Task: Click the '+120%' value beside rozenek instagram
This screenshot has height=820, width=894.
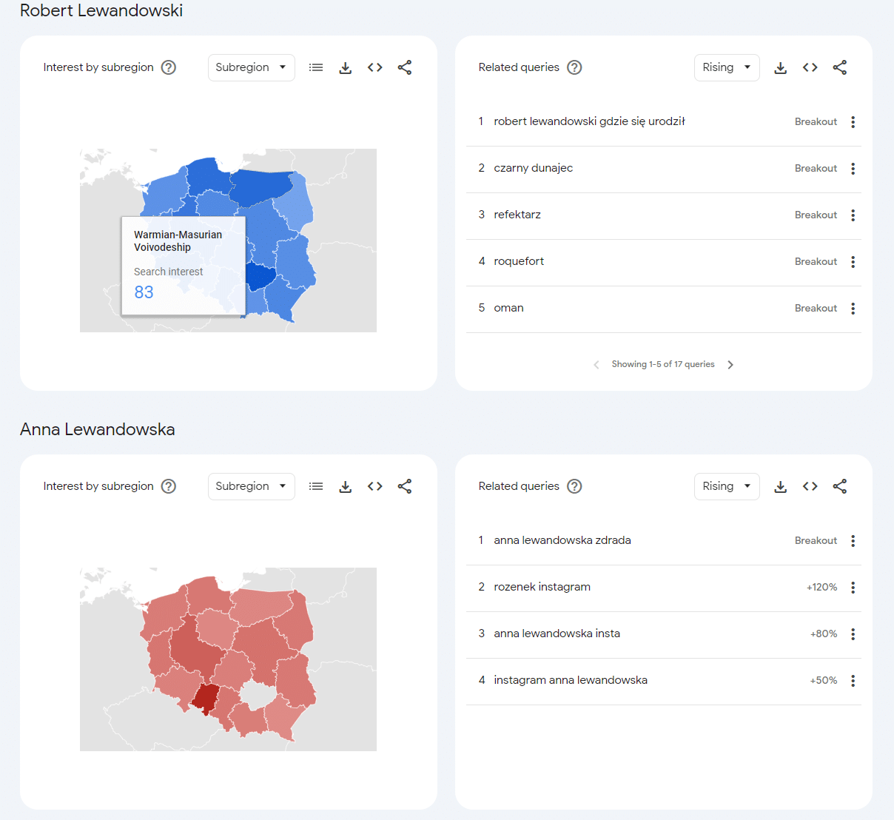Action: click(821, 588)
